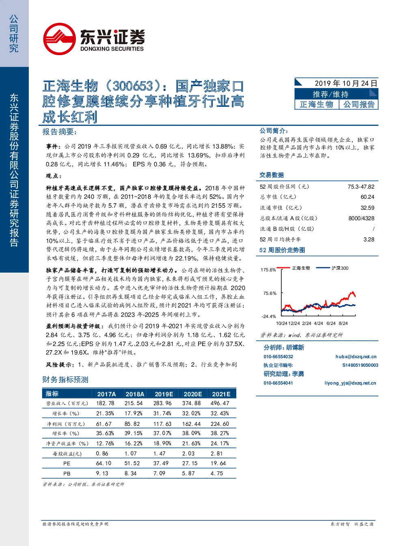The image size is (403, 546).
Task: Click the 2020E column header
Action: click(193, 394)
